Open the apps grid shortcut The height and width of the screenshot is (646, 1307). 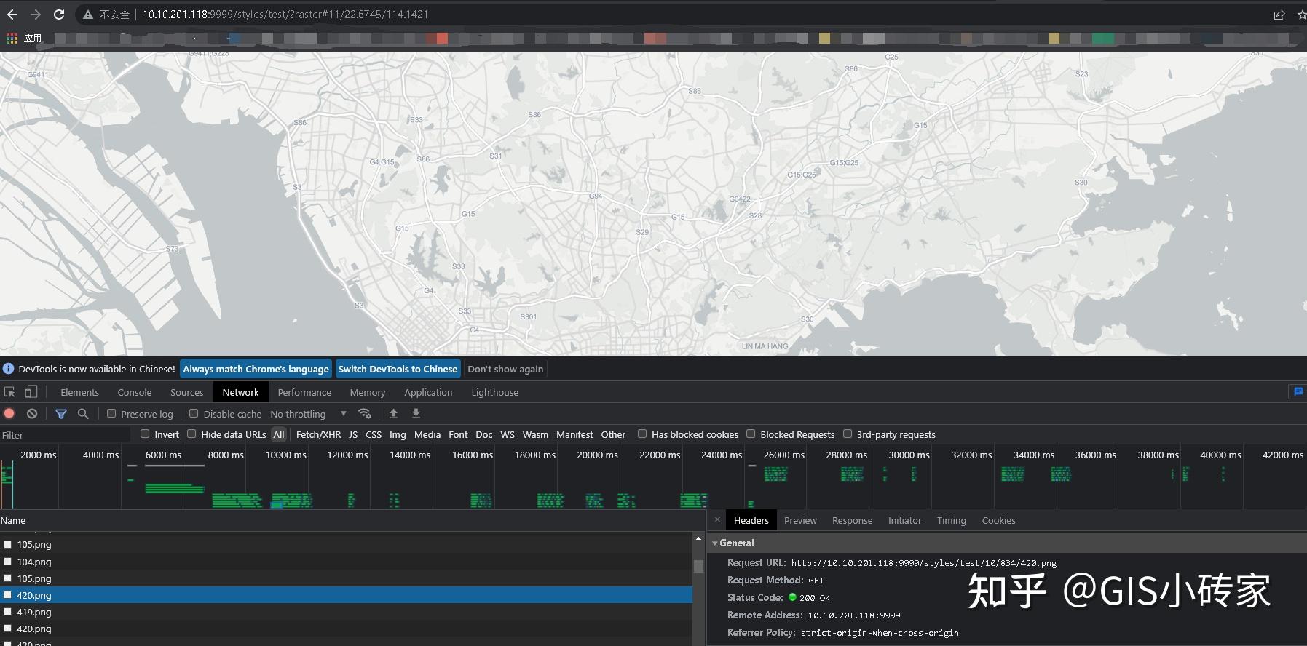(x=12, y=39)
